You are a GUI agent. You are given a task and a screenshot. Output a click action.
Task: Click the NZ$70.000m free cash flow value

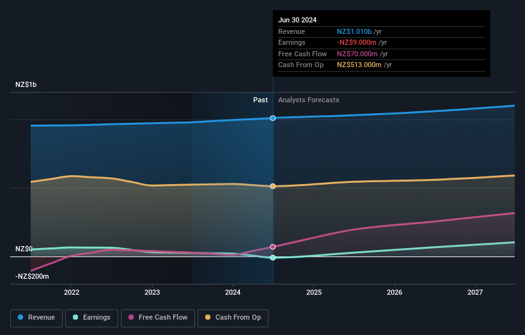coord(357,54)
